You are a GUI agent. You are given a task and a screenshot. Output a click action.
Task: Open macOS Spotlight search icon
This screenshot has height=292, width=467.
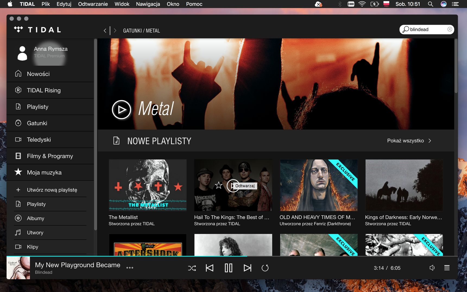pos(430,4)
